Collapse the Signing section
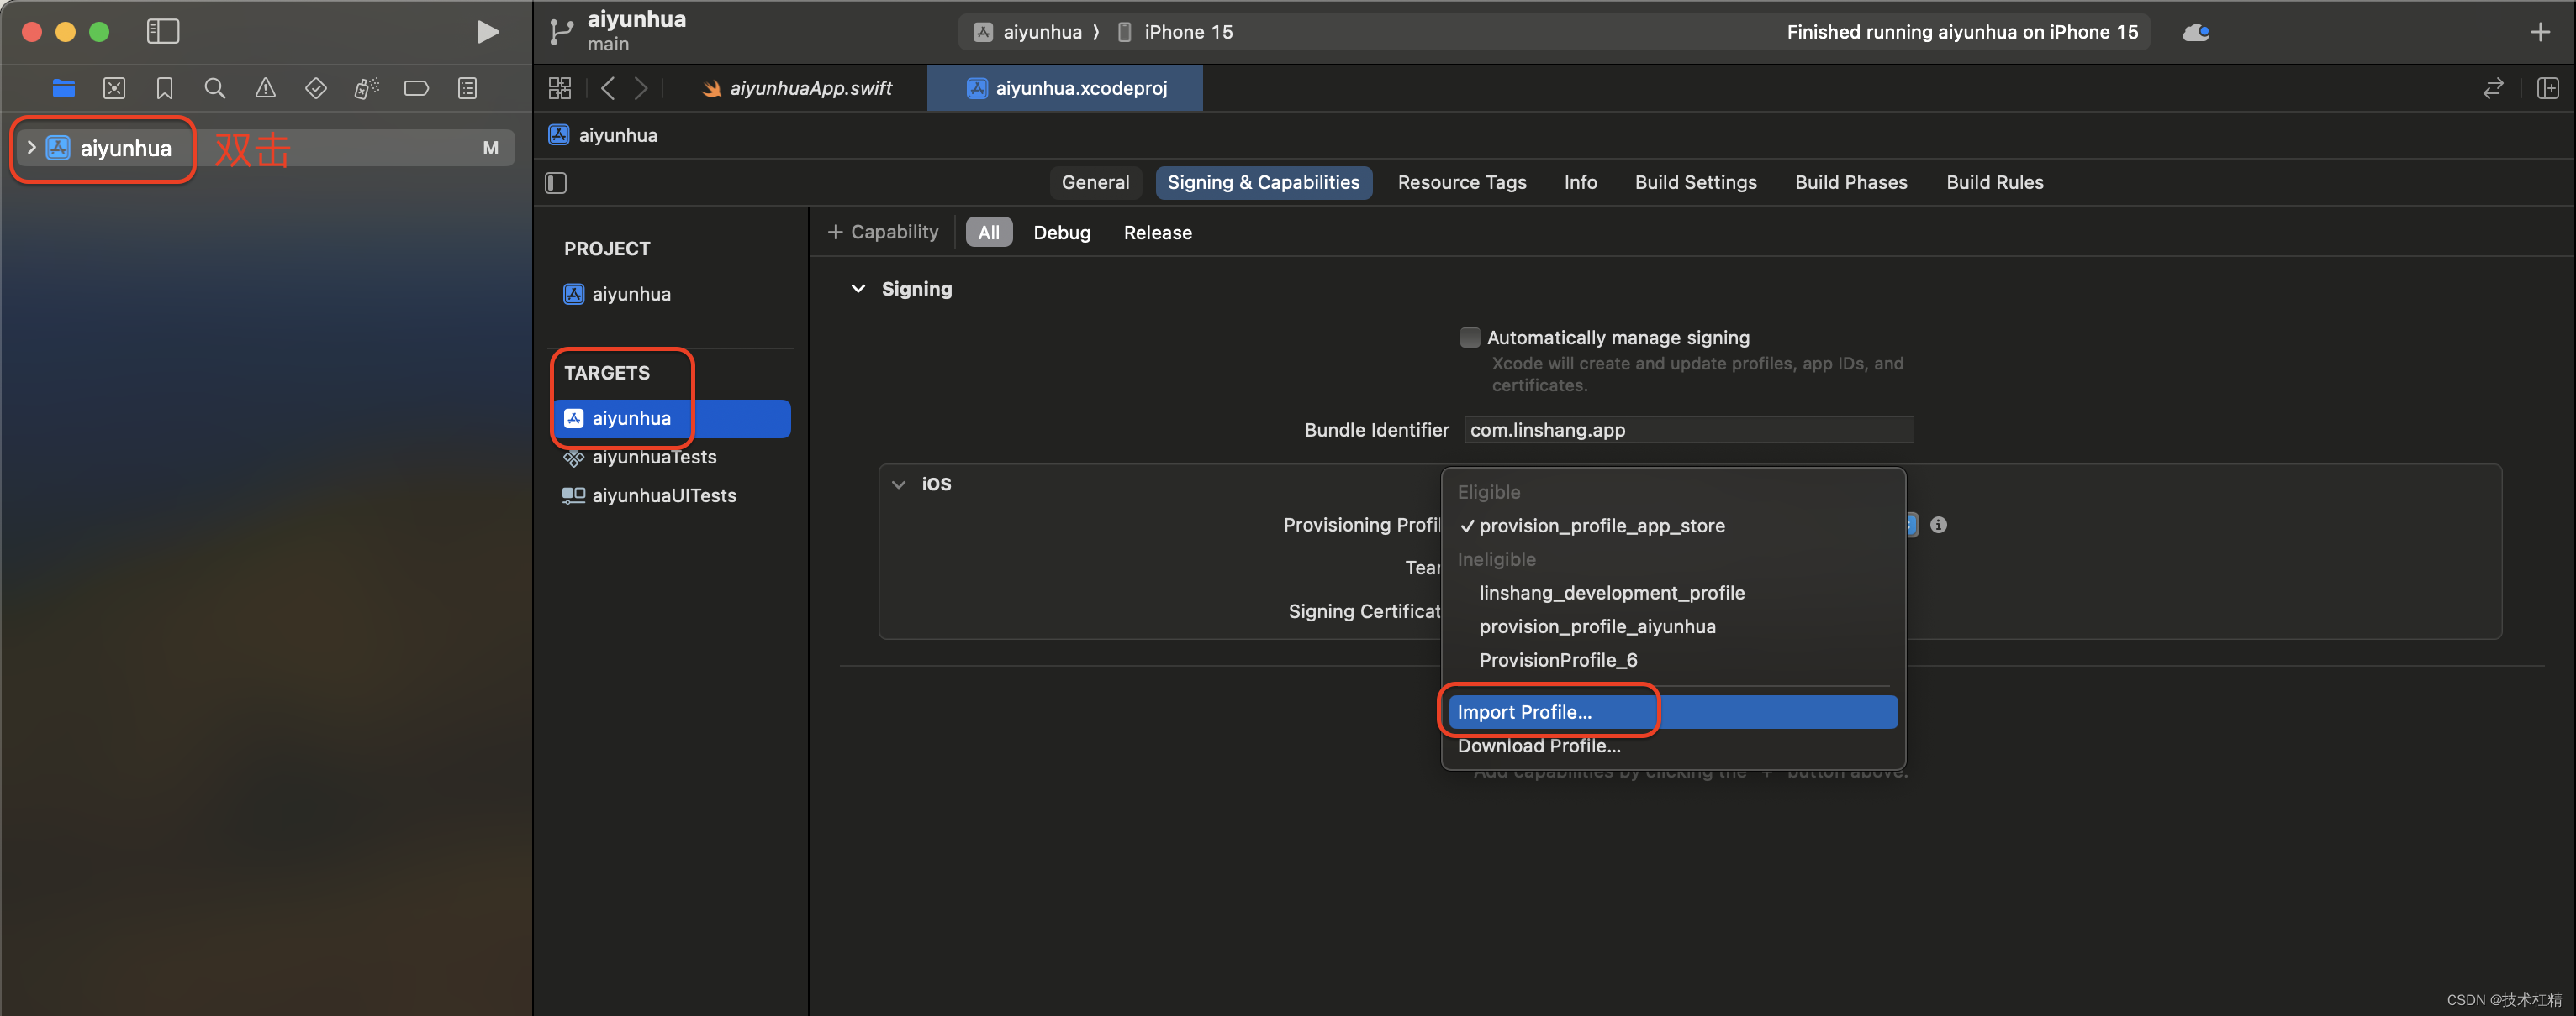2576x1016 pixels. coord(858,289)
